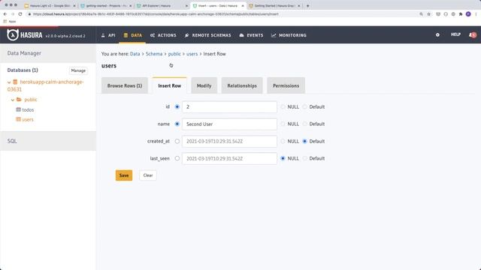Collapse the public schema chevron
Viewport: 481px width, 270px height.
click(x=13, y=100)
